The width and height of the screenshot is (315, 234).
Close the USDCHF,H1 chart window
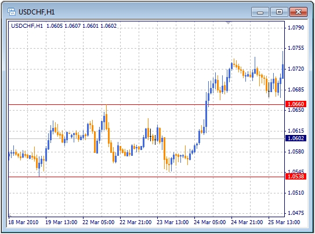(298, 12)
